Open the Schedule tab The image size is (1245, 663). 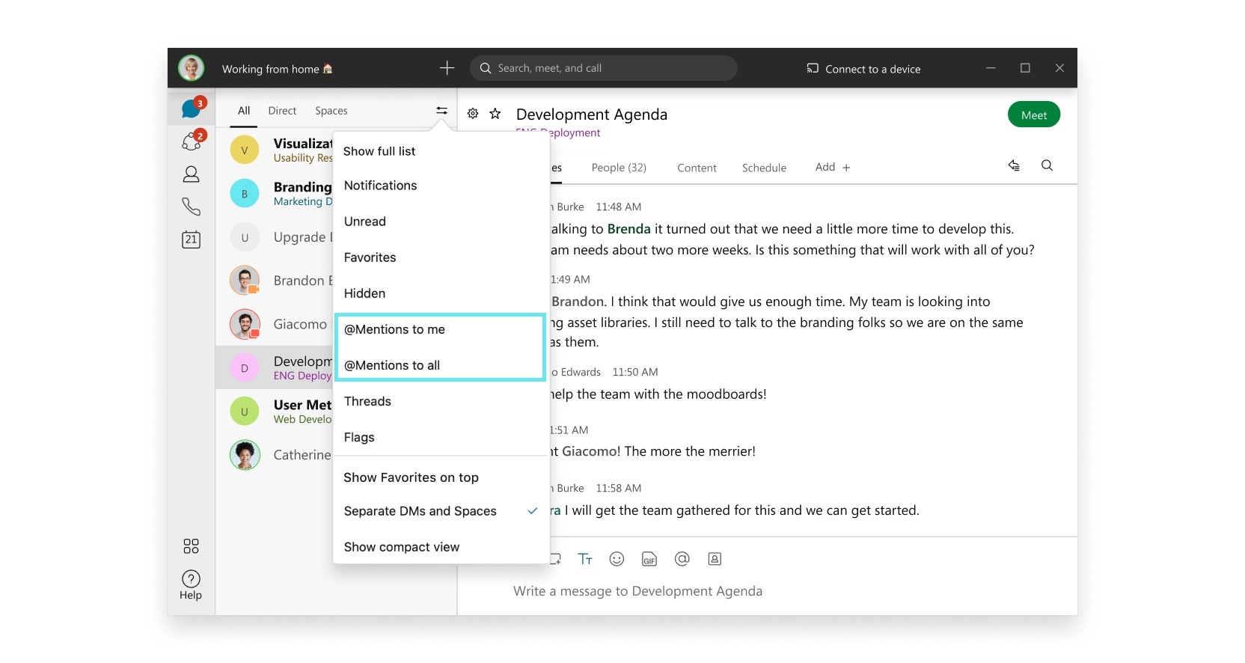(764, 168)
